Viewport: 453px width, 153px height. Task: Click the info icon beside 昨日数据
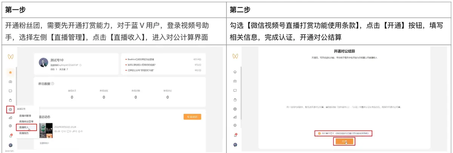pos(52,84)
